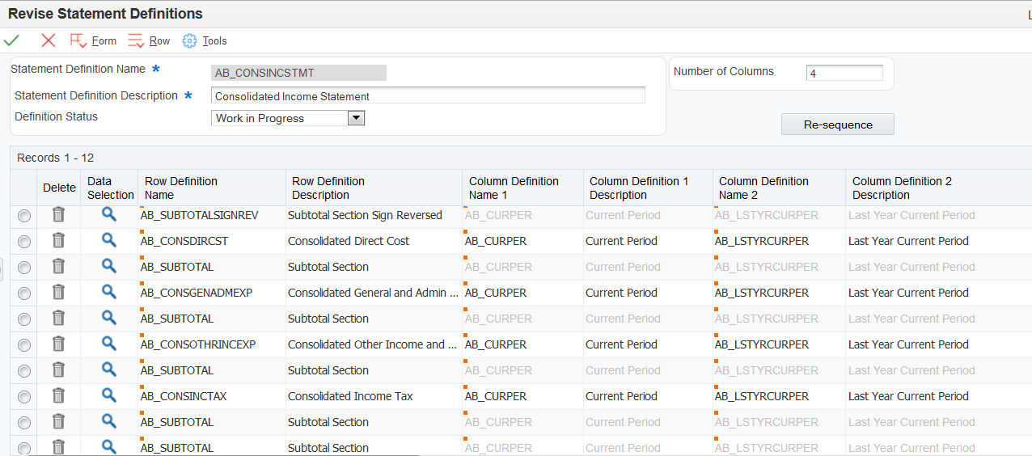This screenshot has width=1032, height=456.
Task: Click the Re-sequence button
Action: 837,125
